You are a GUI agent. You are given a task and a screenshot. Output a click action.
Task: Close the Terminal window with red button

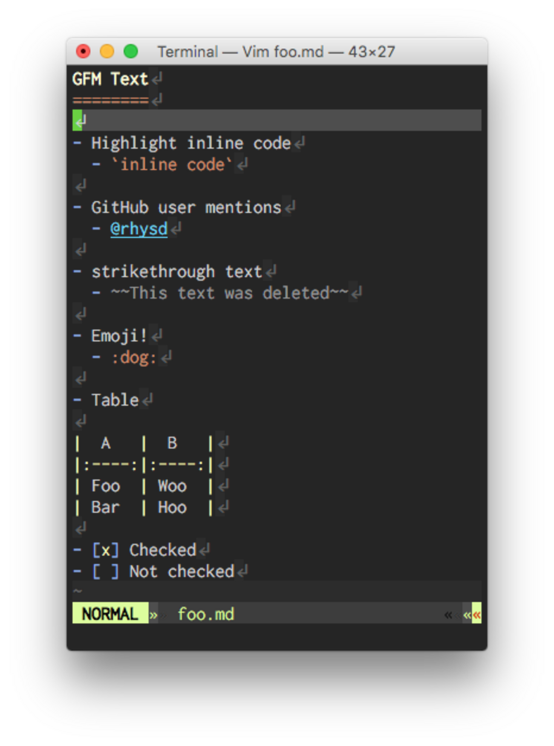click(83, 52)
